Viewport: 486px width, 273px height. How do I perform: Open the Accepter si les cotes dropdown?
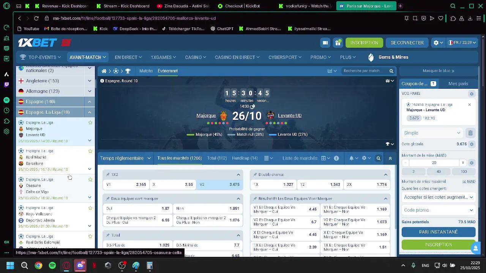pos(439,197)
